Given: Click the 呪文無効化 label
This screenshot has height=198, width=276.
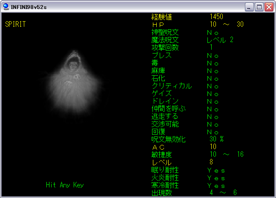Looking at the screenshot, I should (x=168, y=139).
